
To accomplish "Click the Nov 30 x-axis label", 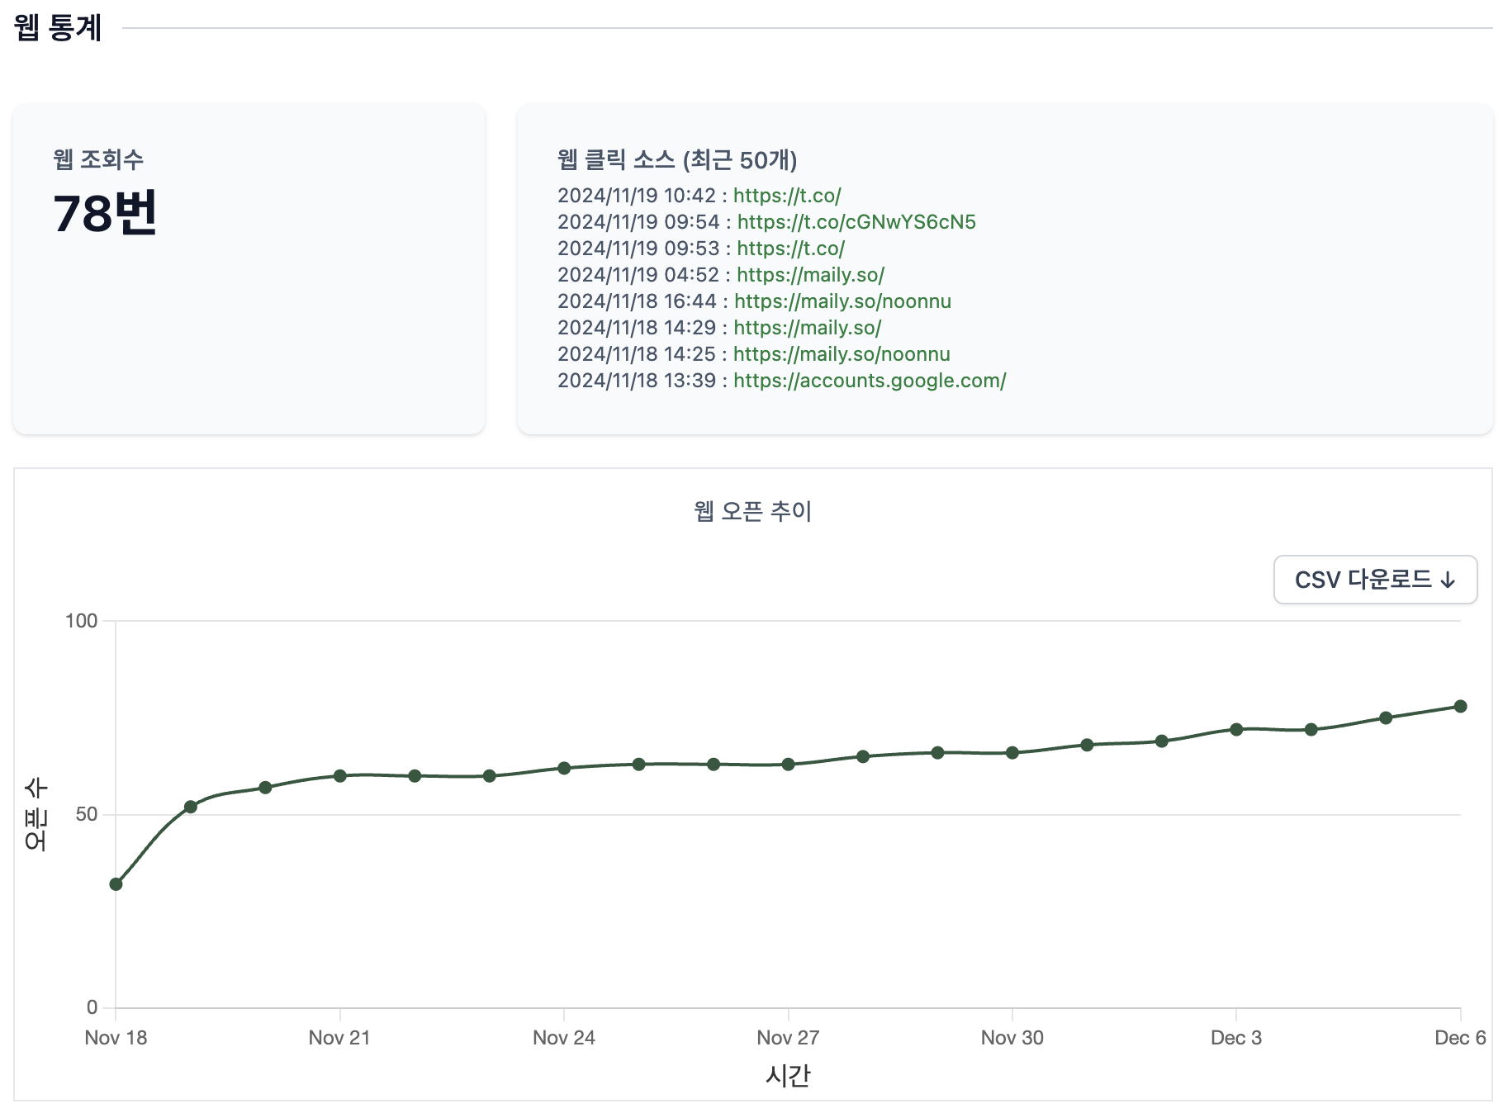I will click(x=1012, y=1038).
